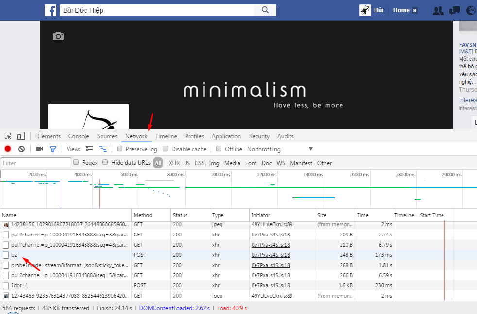Screen dimensions: 477x314
Task: Click the Facebook logo icon
Action: pyautogui.click(x=51, y=10)
